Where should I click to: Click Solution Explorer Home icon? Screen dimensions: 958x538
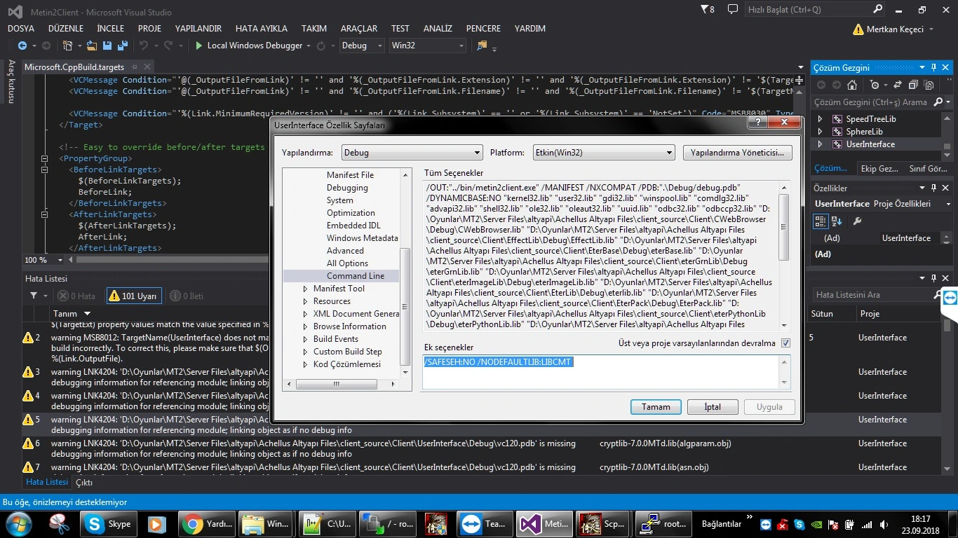(851, 85)
